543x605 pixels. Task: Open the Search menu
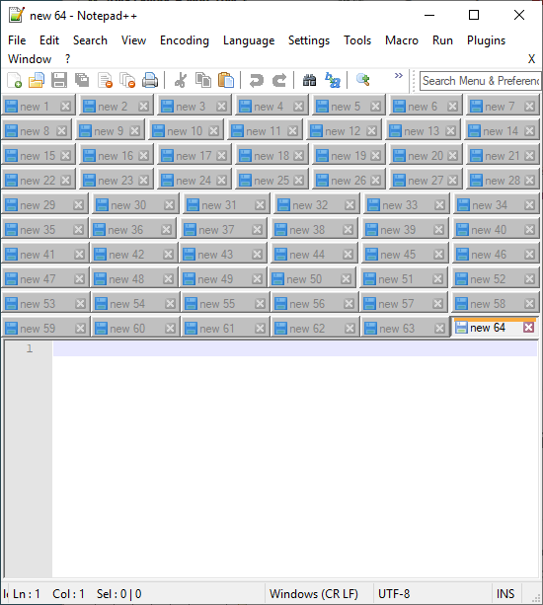click(90, 40)
